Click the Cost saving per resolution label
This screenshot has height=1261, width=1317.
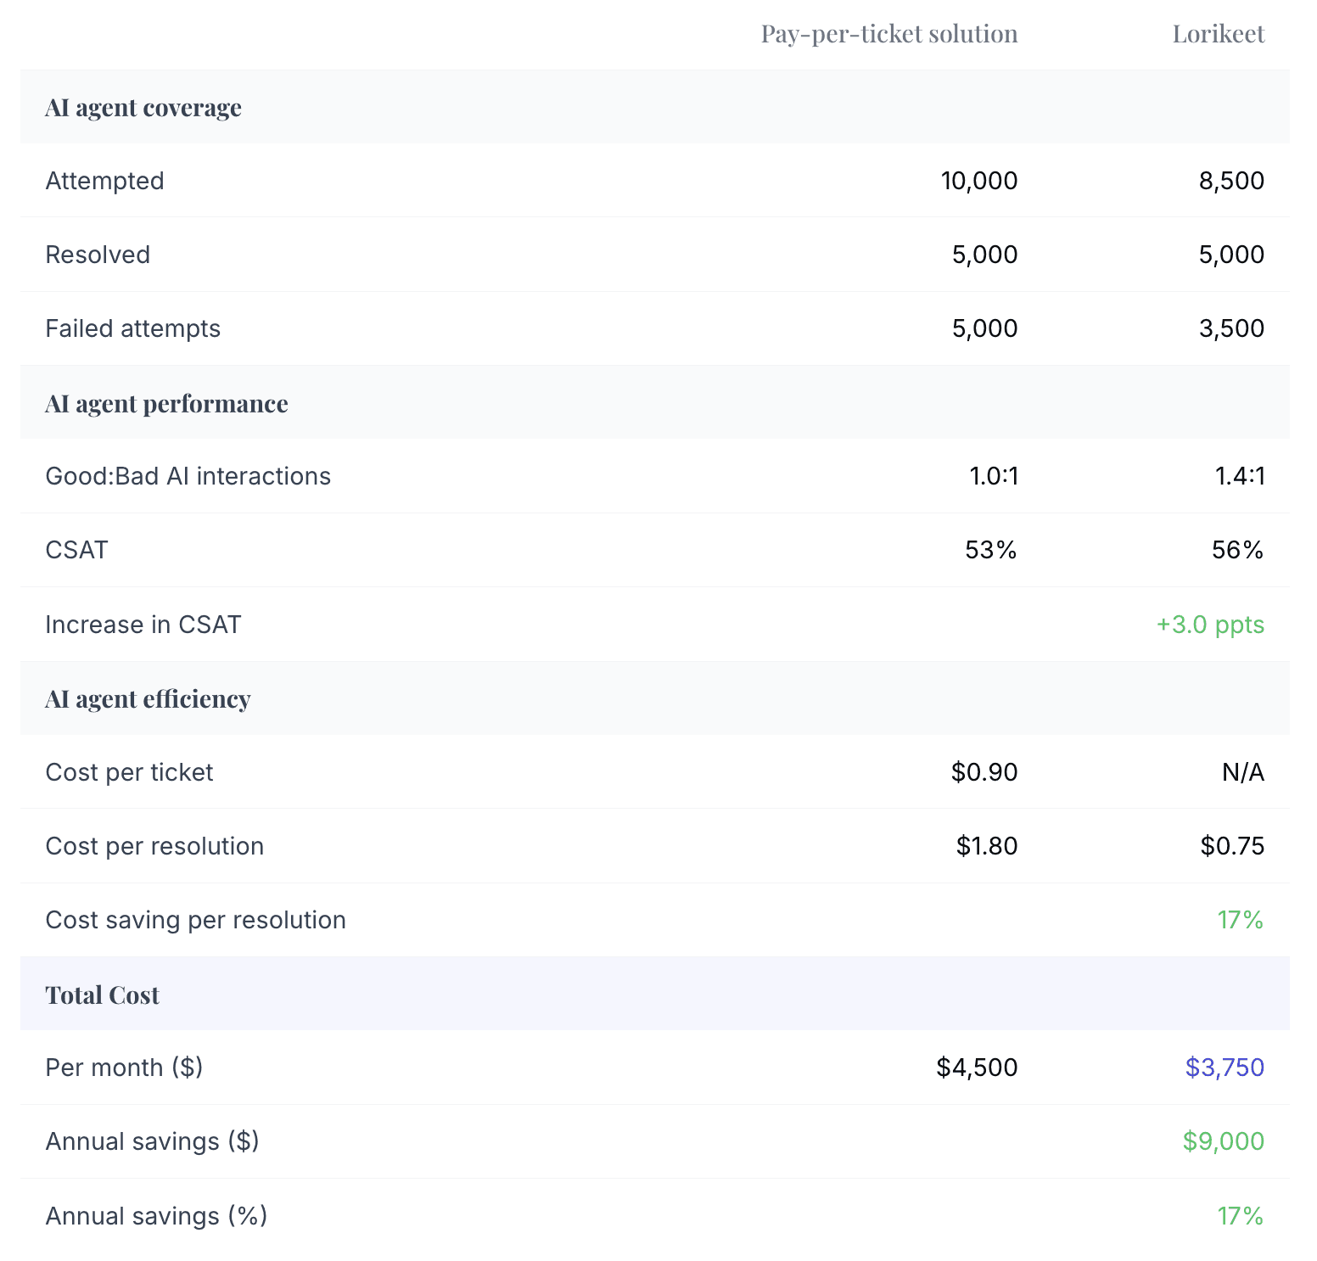coord(195,920)
